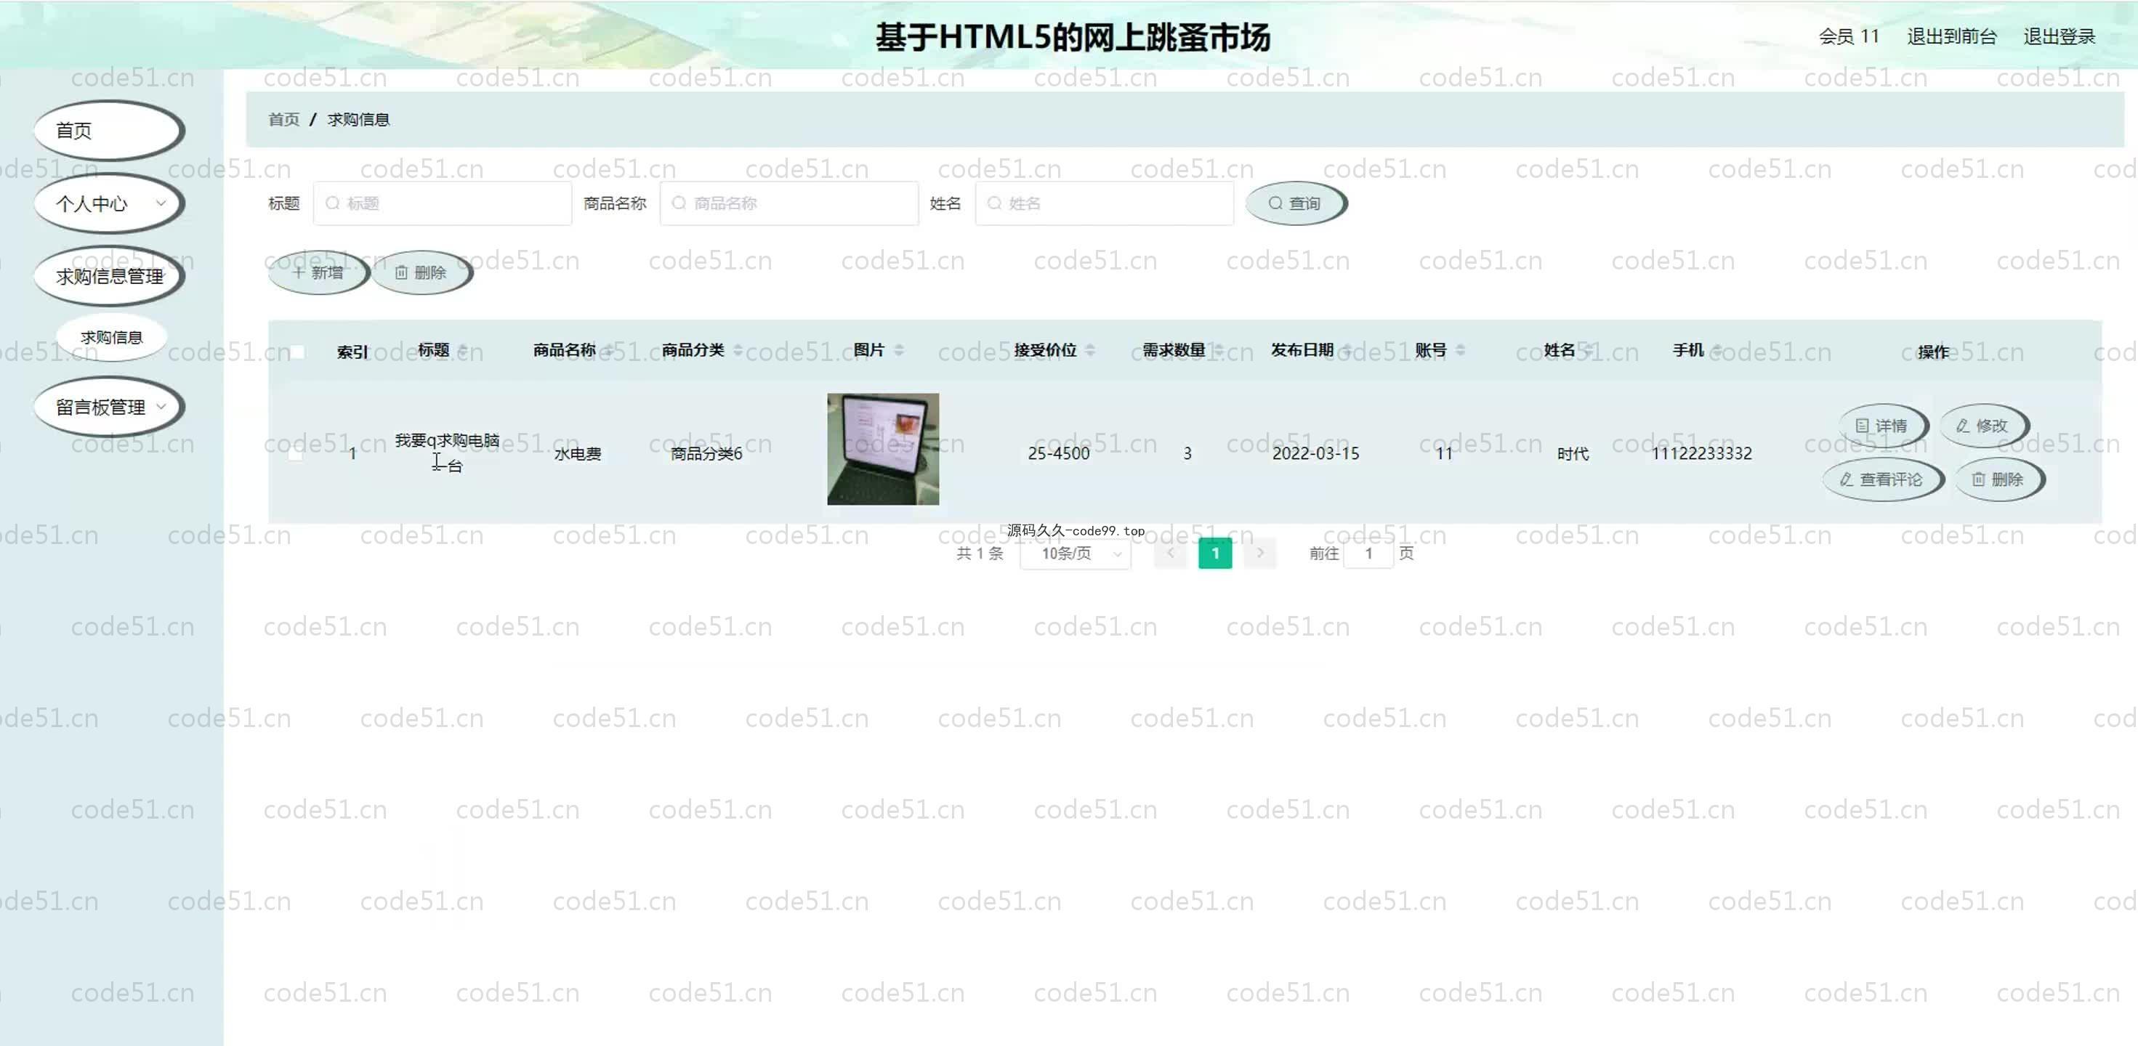Click the row 删除 button in 操作 column
Screen dimensions: 2138x1046
point(1998,479)
